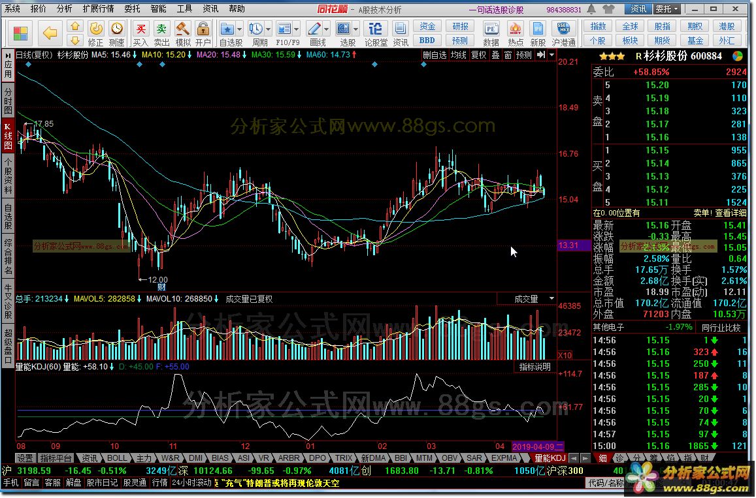Open the 沪港通 SSE-HKE icon
The image size is (756, 498).
pyautogui.click(x=563, y=29)
